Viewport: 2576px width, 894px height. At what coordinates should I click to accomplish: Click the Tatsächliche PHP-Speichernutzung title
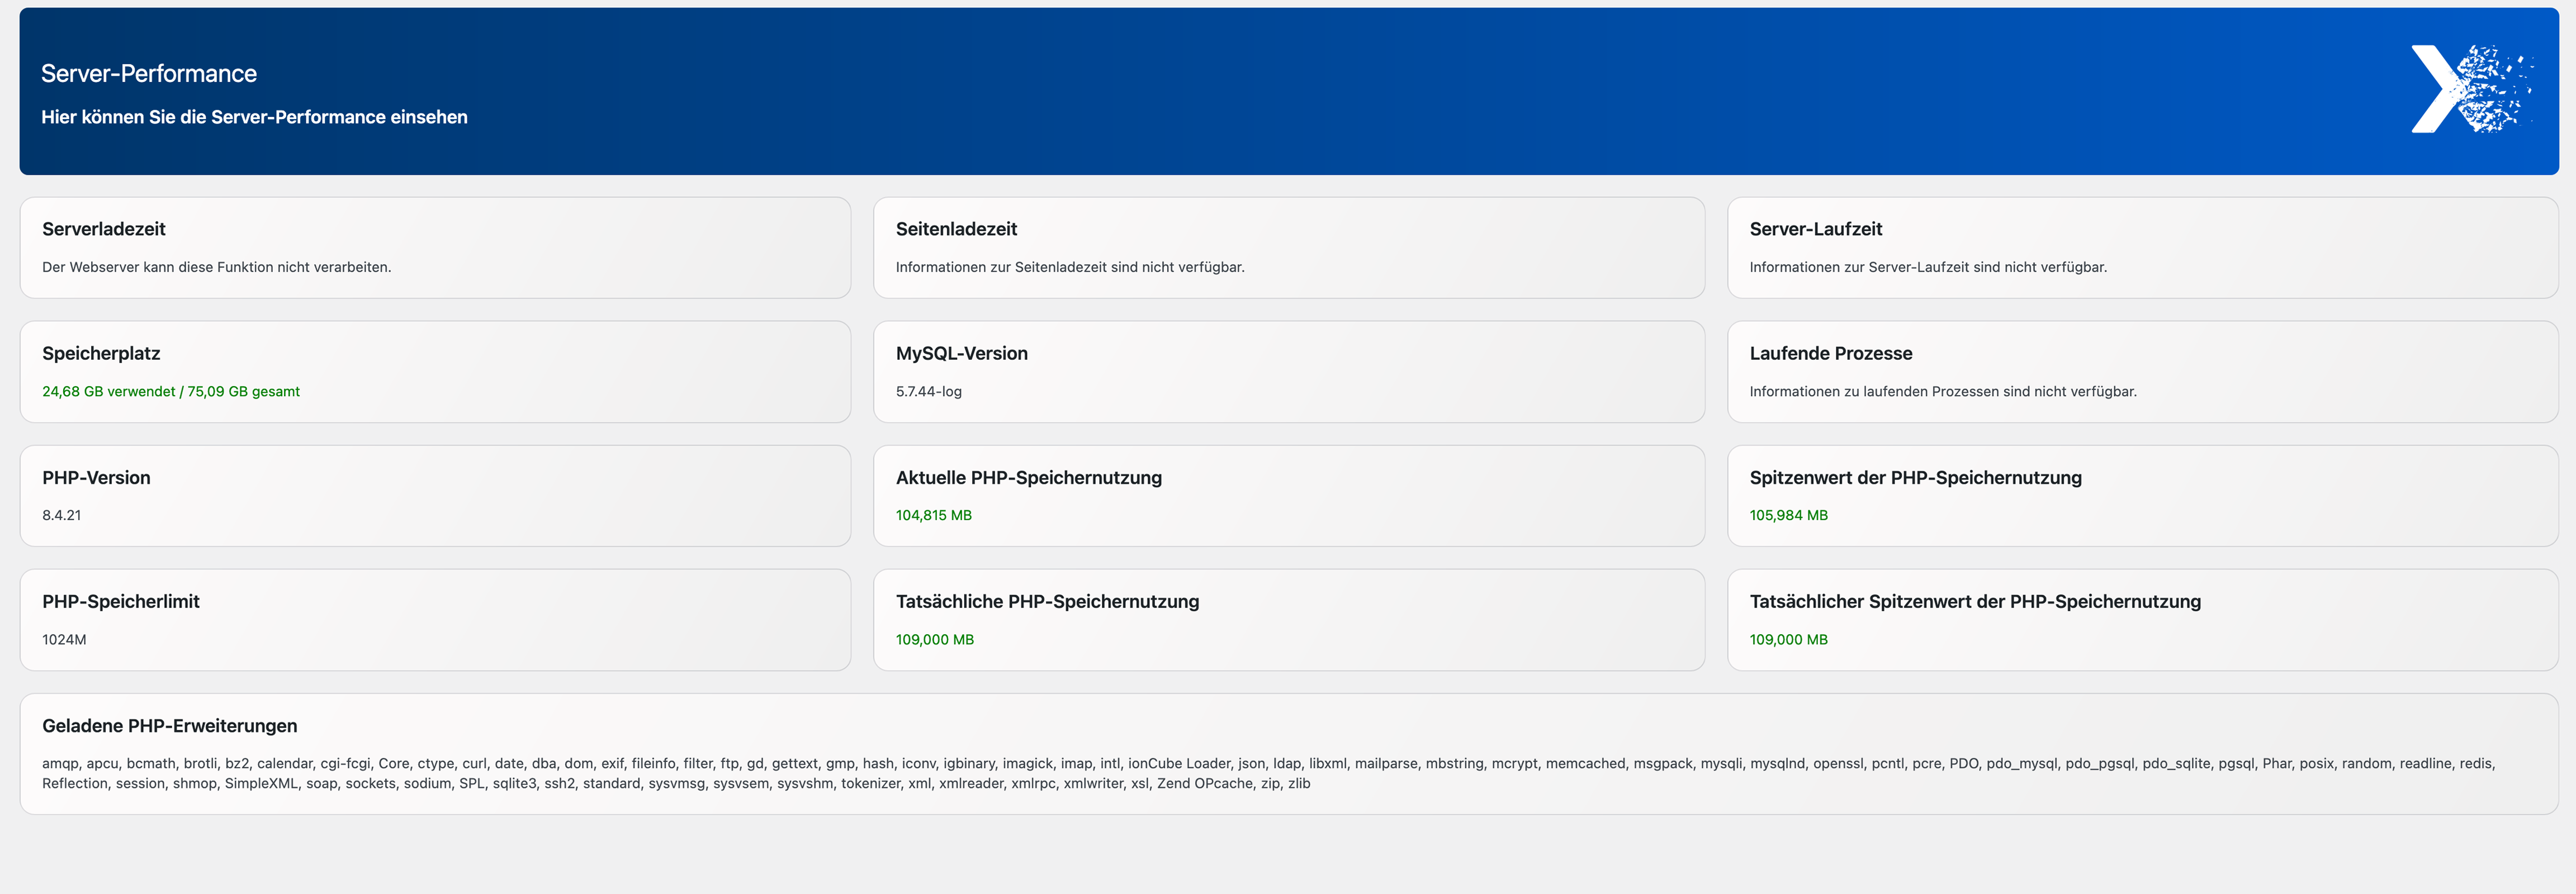click(x=1047, y=601)
